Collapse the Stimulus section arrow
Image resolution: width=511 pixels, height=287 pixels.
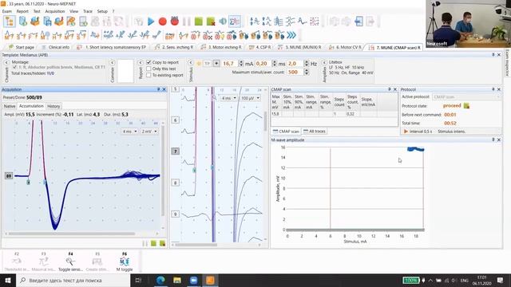point(191,62)
